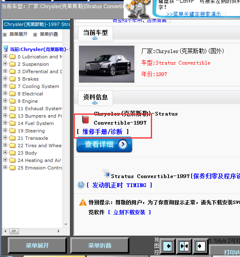This screenshot has height=257, width=240.
Task: Expand the 8 Electrical tree node
Action: click(5, 93)
